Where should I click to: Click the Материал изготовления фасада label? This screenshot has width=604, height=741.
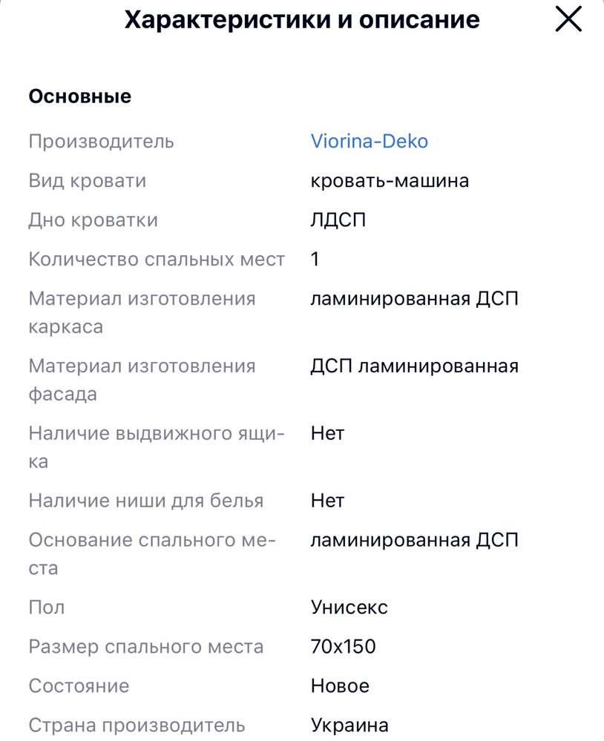[x=142, y=380]
